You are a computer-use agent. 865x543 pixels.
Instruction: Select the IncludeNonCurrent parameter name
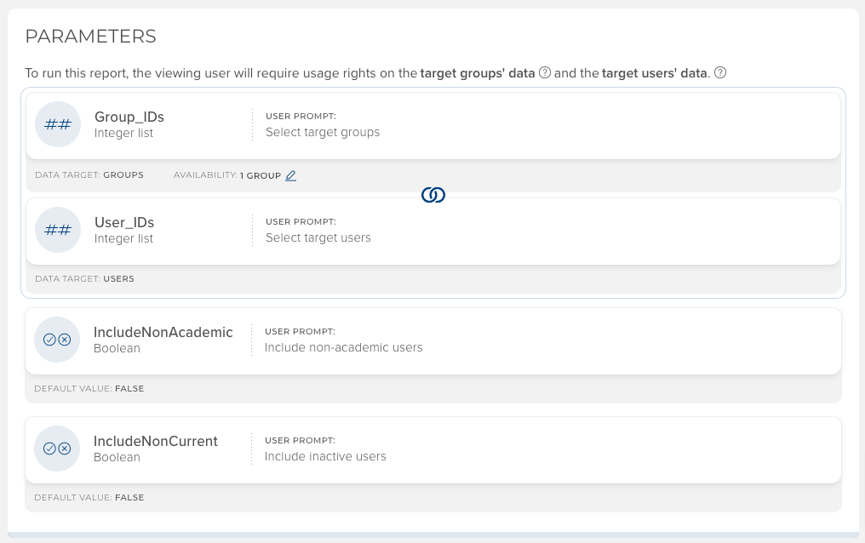click(x=155, y=441)
